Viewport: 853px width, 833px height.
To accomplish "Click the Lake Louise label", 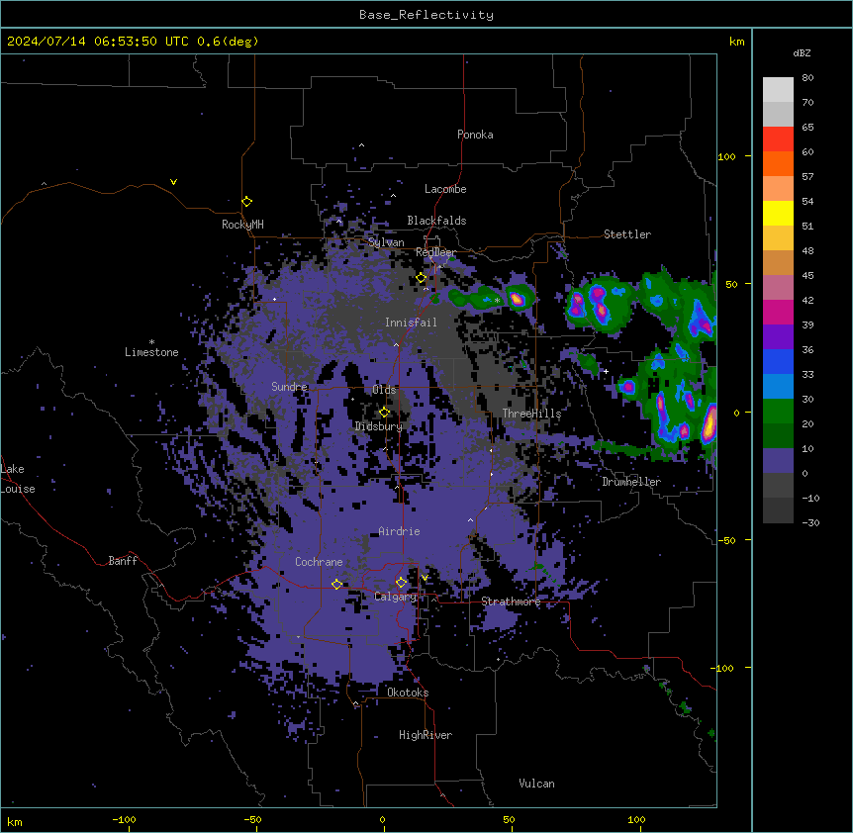I will pyautogui.click(x=18, y=479).
